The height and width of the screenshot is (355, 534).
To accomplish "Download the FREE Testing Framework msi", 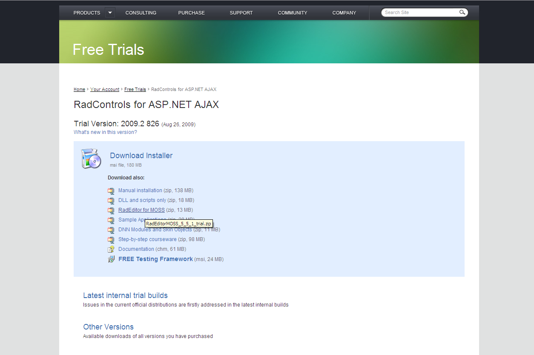I will pyautogui.click(x=155, y=259).
